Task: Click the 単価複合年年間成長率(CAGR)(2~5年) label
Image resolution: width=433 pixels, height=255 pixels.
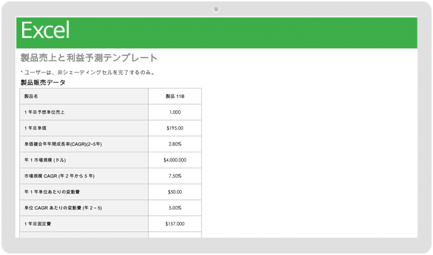Action: tap(63, 144)
